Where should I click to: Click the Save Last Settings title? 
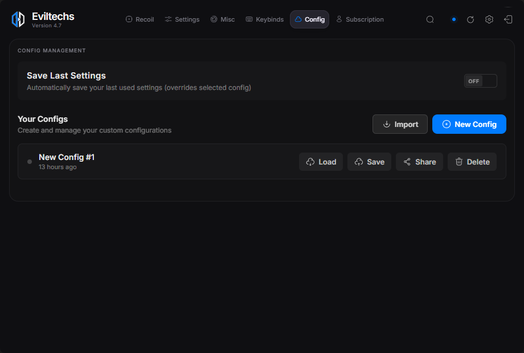click(x=66, y=76)
